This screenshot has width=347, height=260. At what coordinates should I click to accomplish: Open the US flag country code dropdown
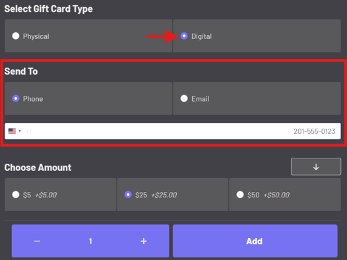[15, 131]
